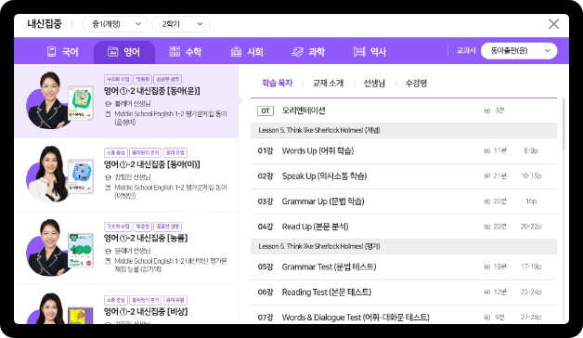Click play icon on 02강 row
The width and height of the screenshot is (583, 338).
pos(487,176)
